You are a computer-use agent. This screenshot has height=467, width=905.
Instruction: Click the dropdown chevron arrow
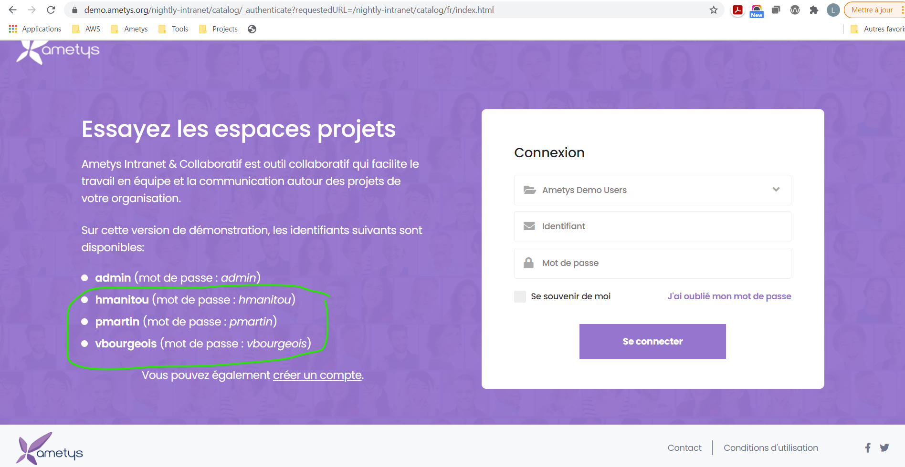[776, 190]
